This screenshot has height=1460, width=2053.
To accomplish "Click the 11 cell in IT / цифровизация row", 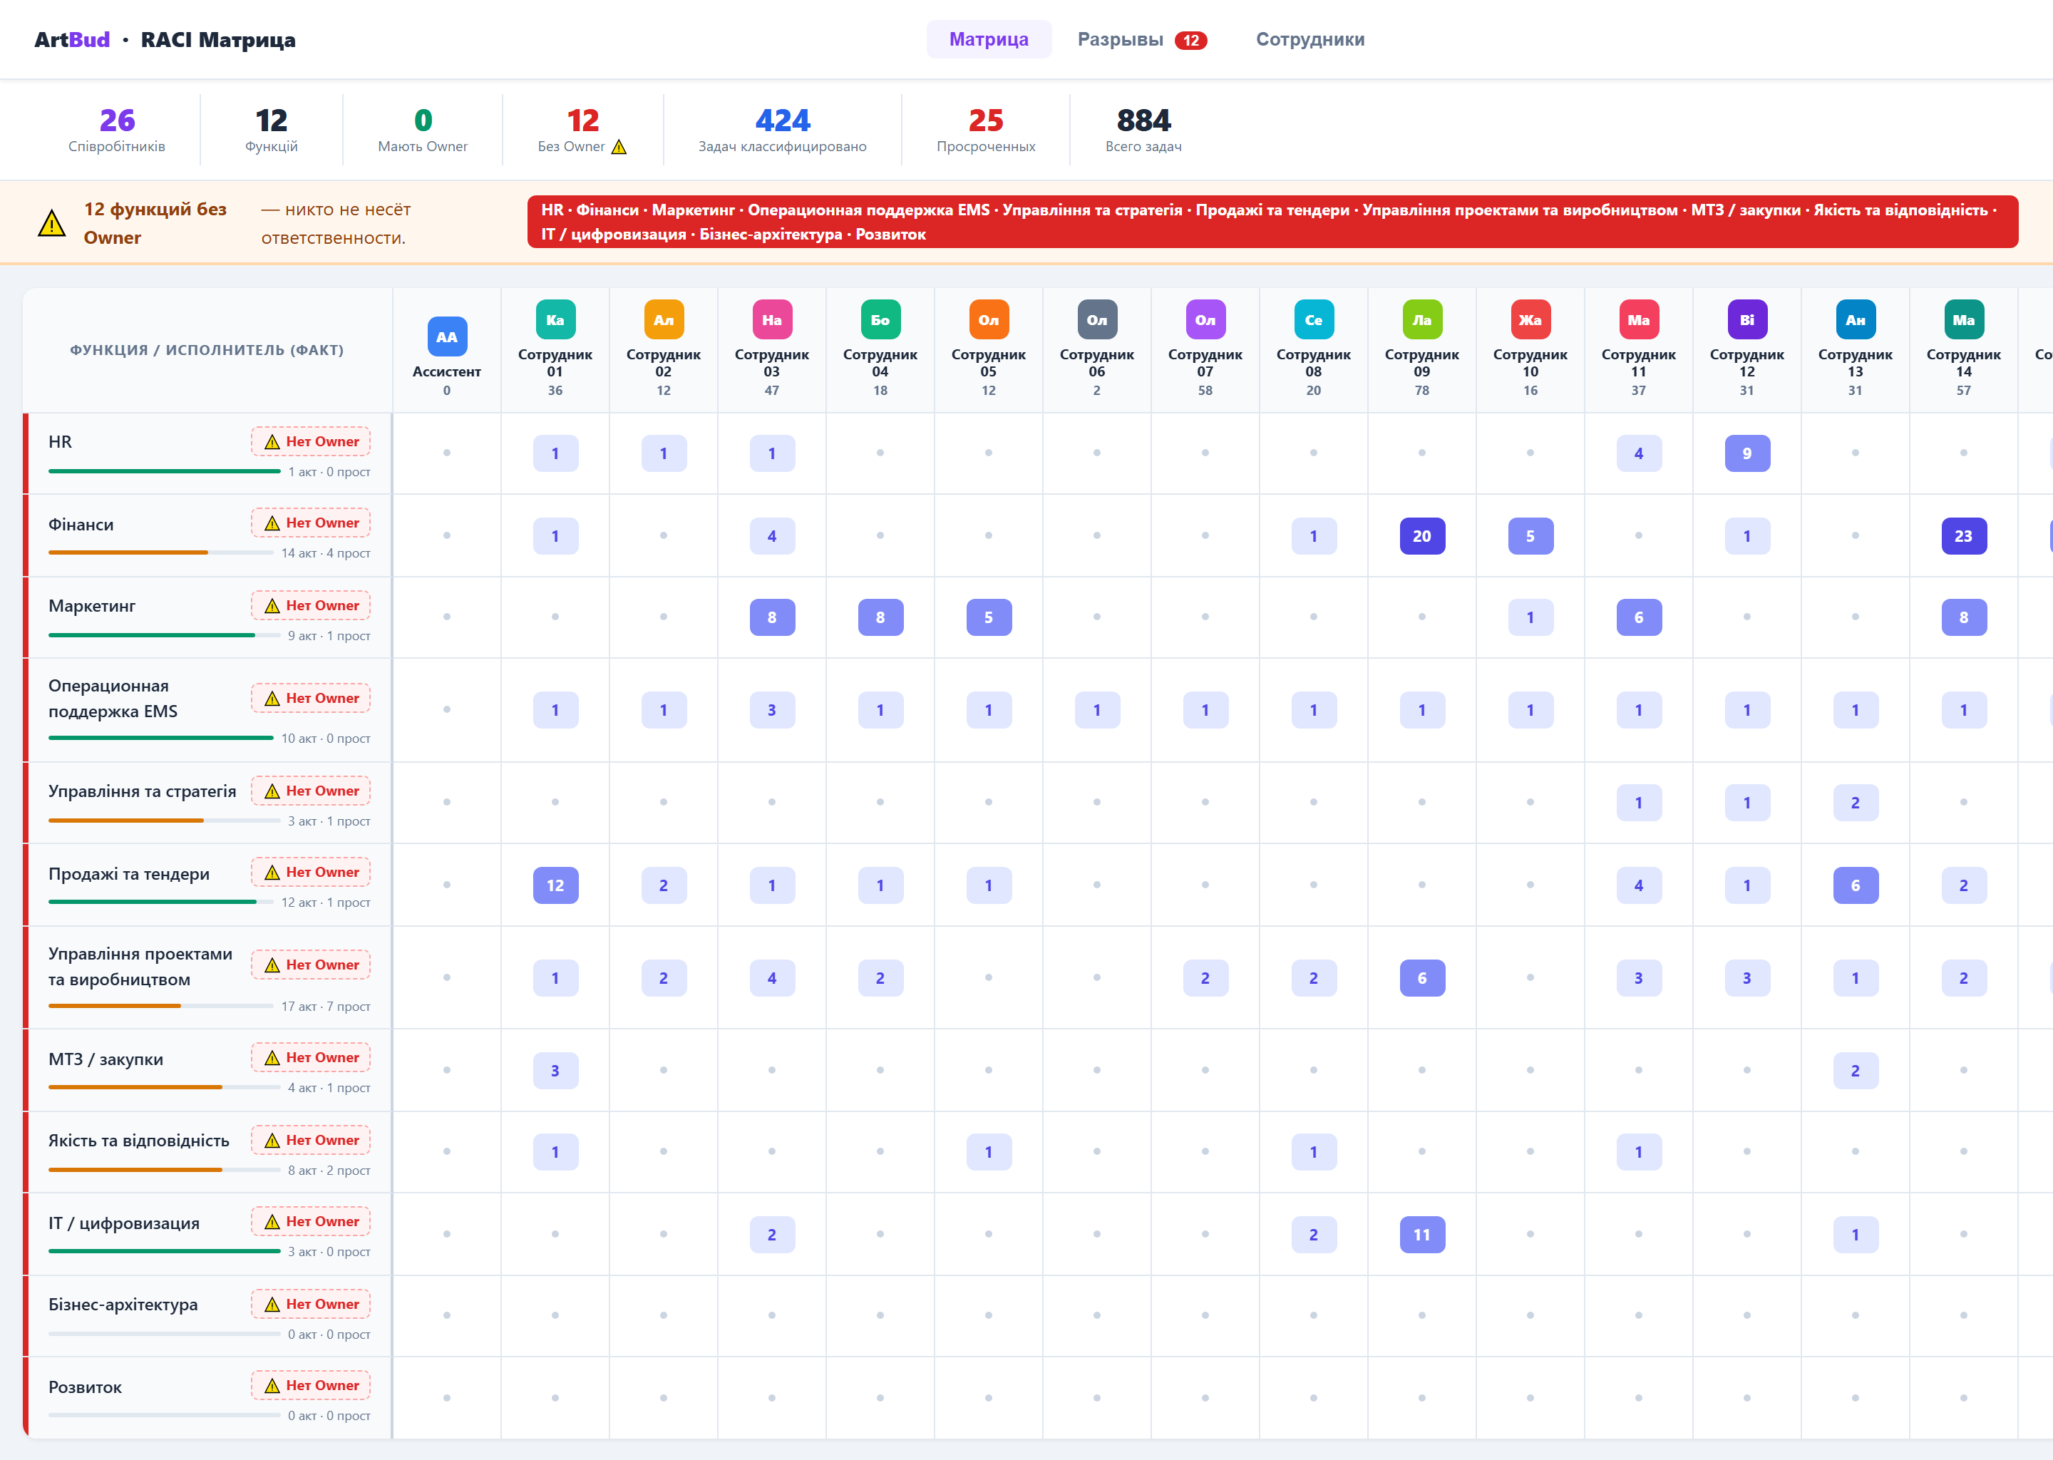I will point(1422,1235).
